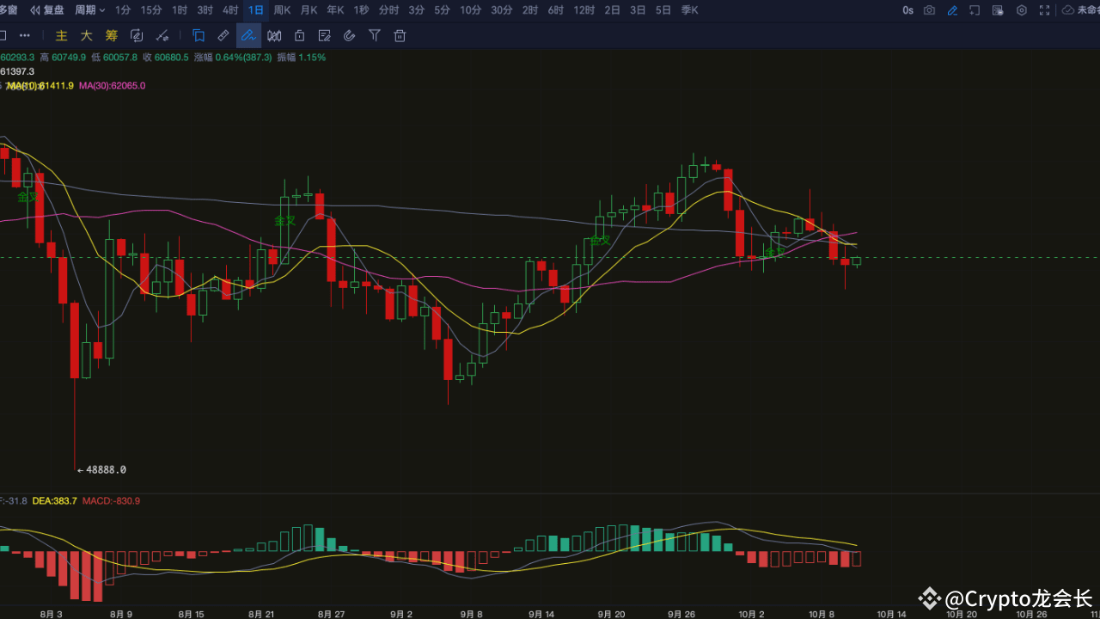Image resolution: width=1100 pixels, height=619 pixels.
Task: Click the MA(30):62065.0 indicator label
Action: click(112, 86)
